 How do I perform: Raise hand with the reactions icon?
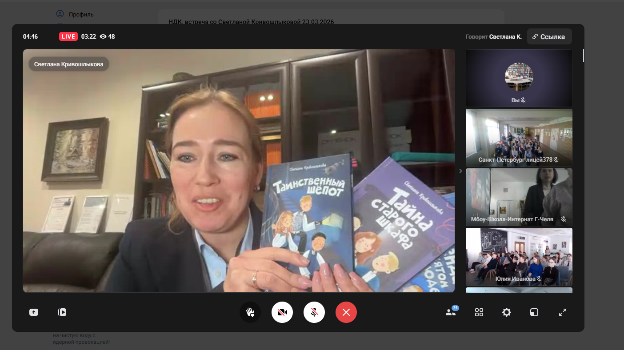point(250,312)
